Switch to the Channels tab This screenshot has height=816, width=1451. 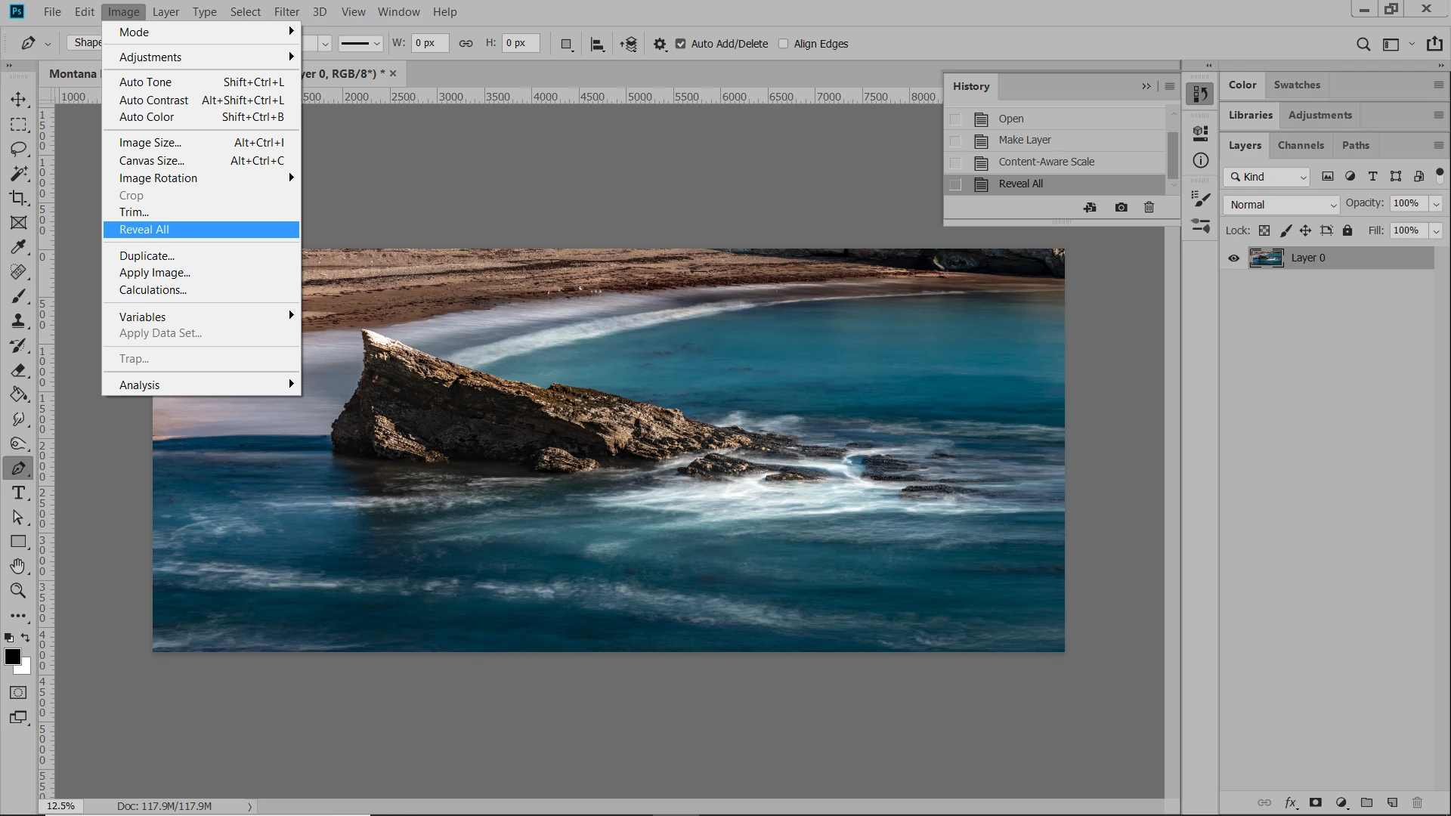(x=1300, y=145)
